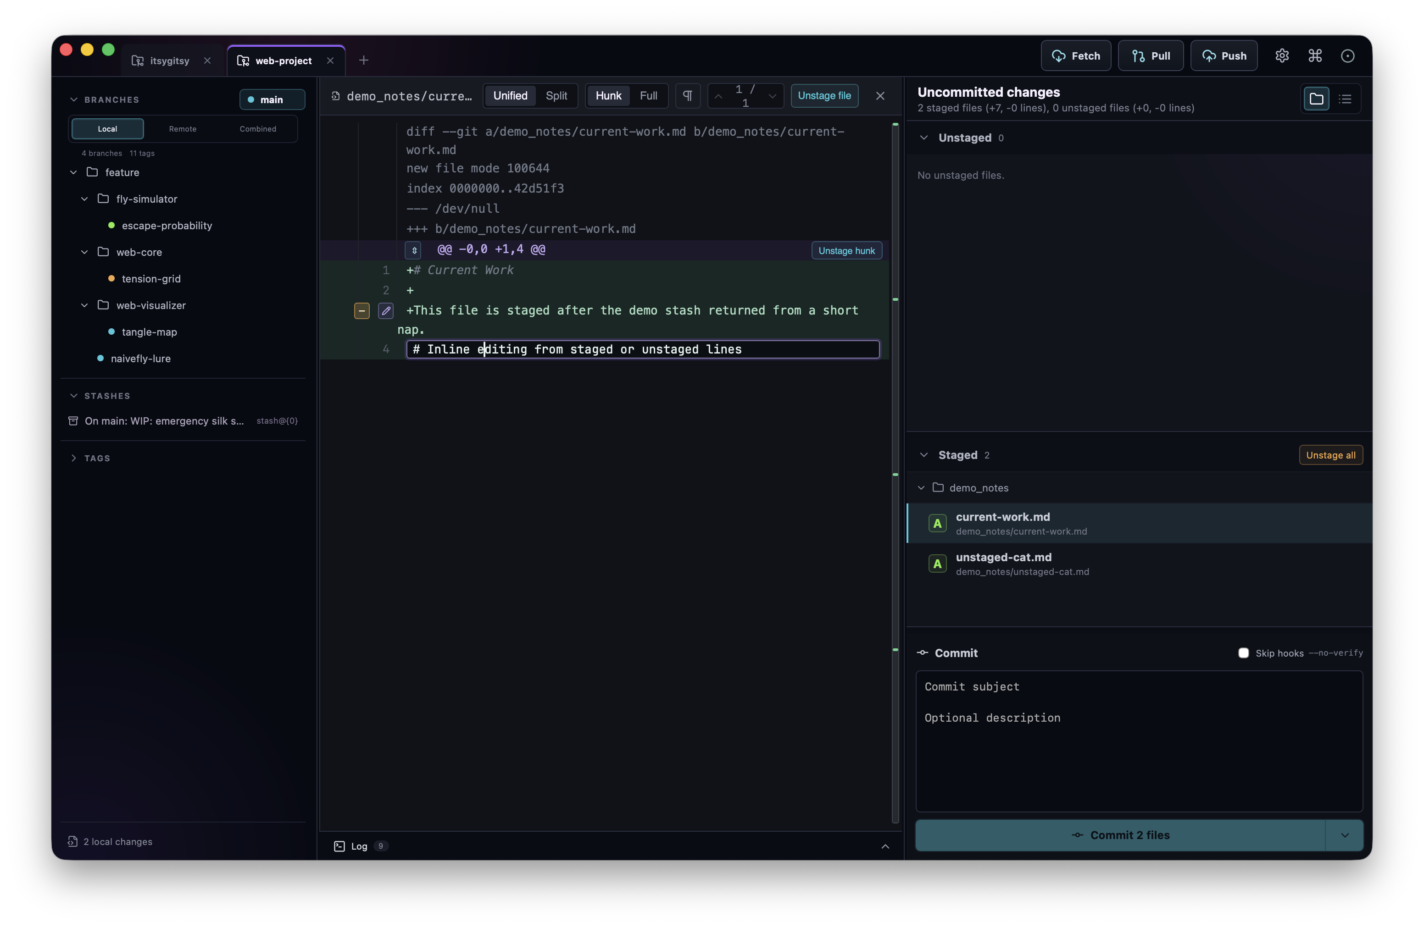Viewport: 1424px width, 928px height.
Task: Switch diff to Split view
Action: 556,96
